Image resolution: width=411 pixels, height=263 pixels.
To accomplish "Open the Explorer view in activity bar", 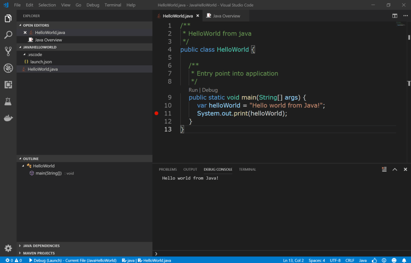I will [8, 18].
